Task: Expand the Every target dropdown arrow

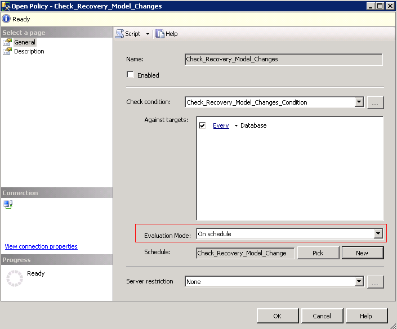Action: pos(236,126)
